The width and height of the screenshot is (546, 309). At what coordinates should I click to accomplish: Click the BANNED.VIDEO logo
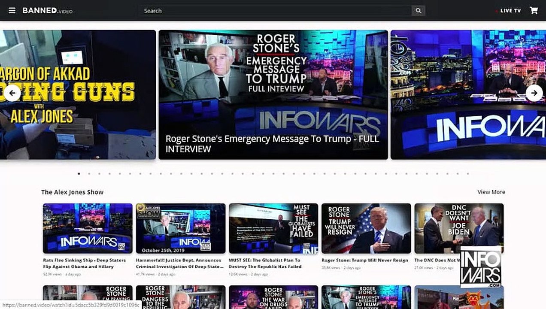[47, 10]
